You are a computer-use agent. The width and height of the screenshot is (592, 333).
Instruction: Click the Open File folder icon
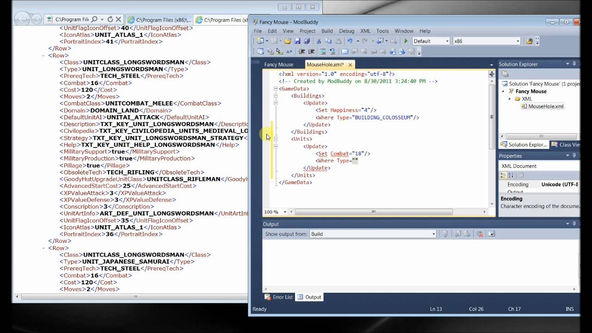(288, 41)
